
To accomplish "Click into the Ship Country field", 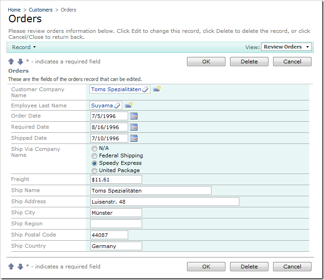I will (x=116, y=246).
